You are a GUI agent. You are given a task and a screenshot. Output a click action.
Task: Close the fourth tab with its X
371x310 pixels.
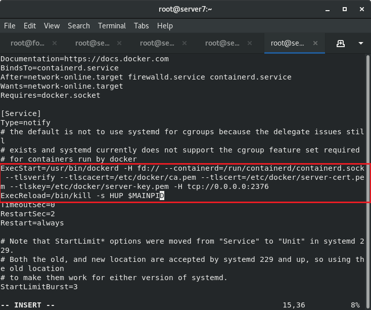249,43
